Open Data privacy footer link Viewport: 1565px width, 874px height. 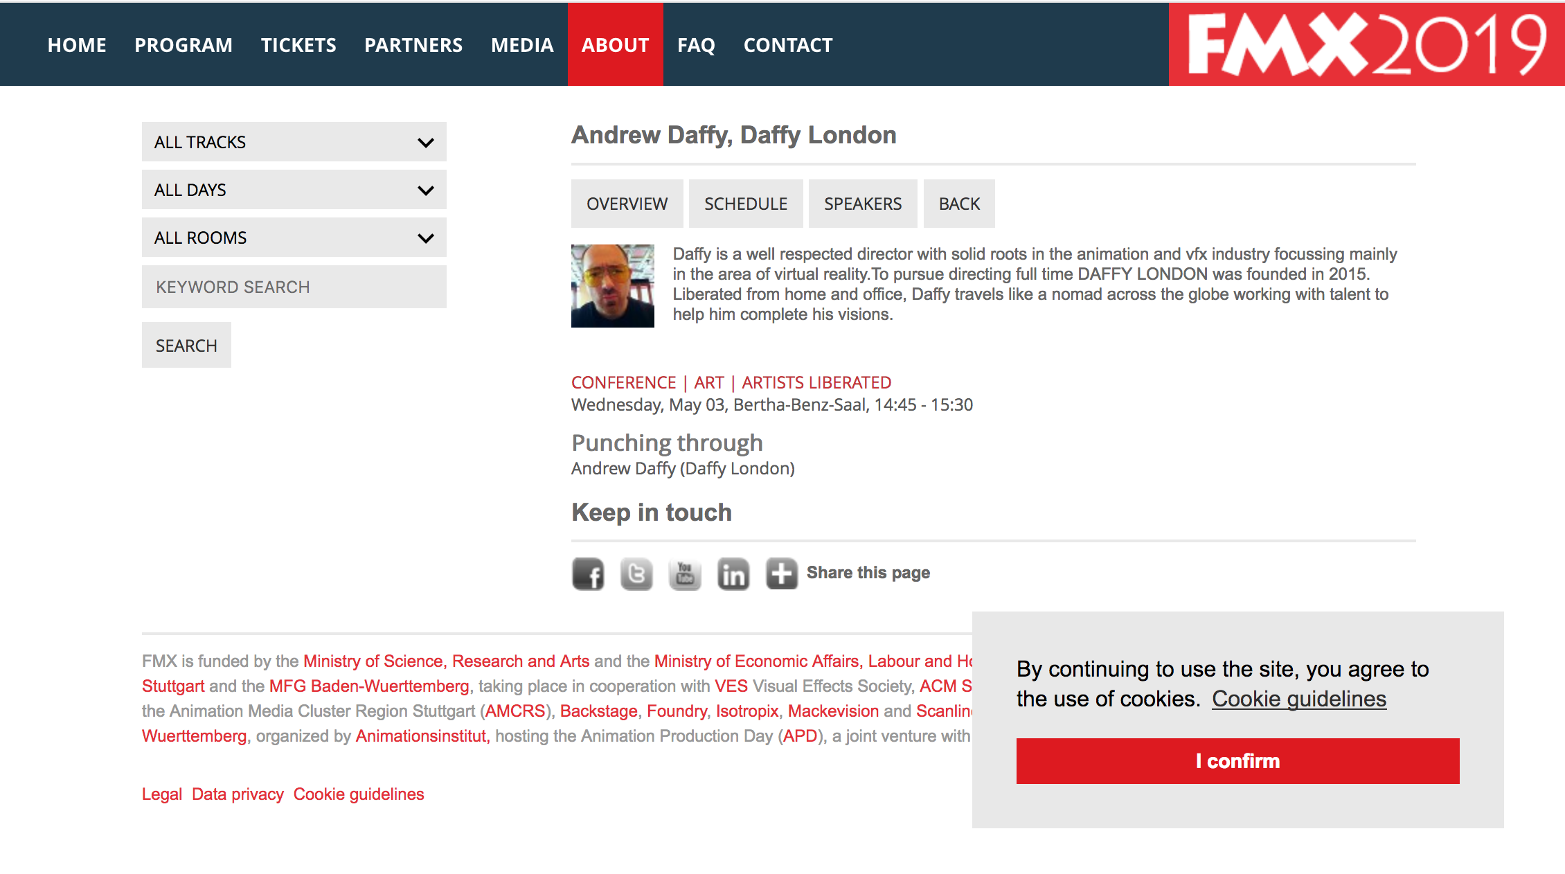coord(238,794)
